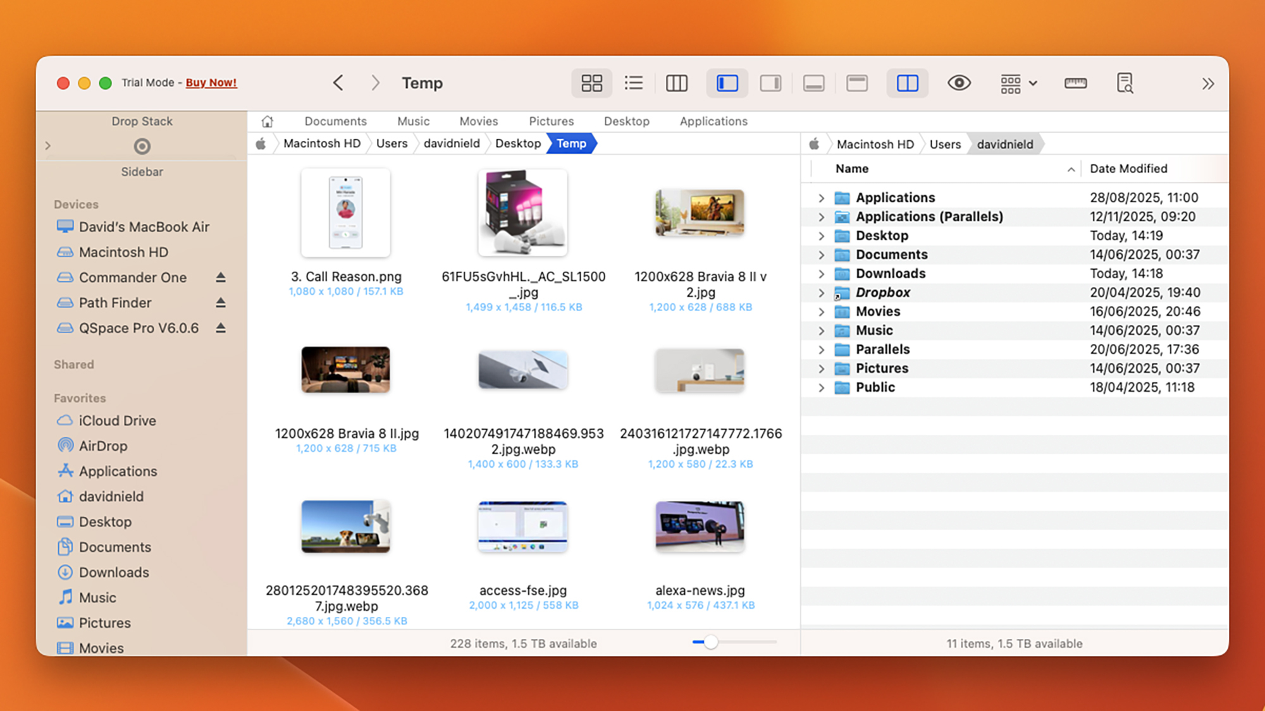
Task: Select the Desktop path breadcrumb segment
Action: (x=517, y=143)
